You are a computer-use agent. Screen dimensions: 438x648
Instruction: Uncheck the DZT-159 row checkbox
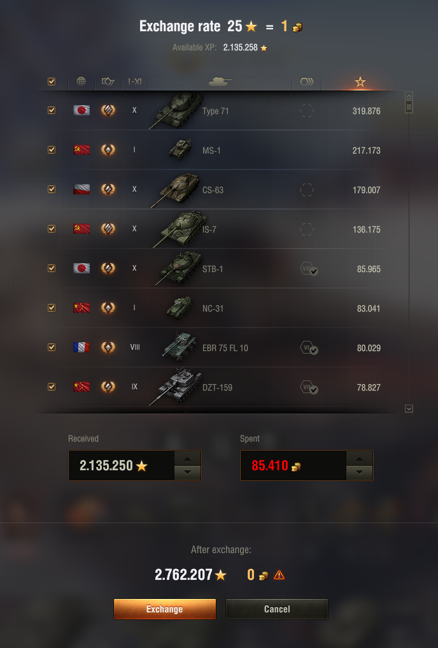[52, 387]
